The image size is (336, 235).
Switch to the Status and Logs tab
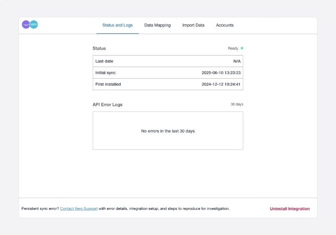(117, 25)
